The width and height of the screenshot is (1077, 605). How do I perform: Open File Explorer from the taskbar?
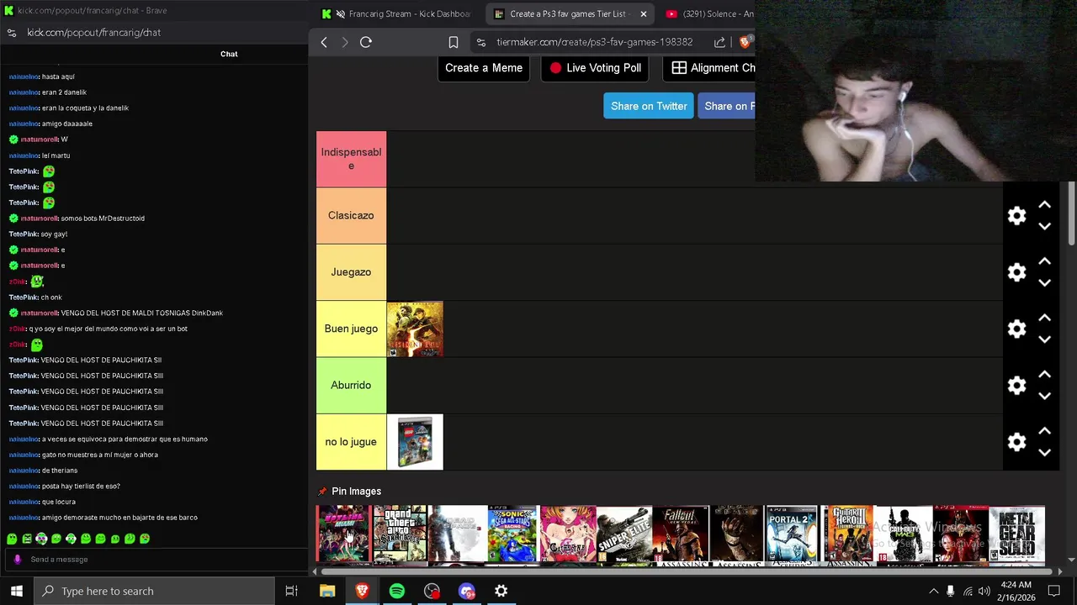327,592
